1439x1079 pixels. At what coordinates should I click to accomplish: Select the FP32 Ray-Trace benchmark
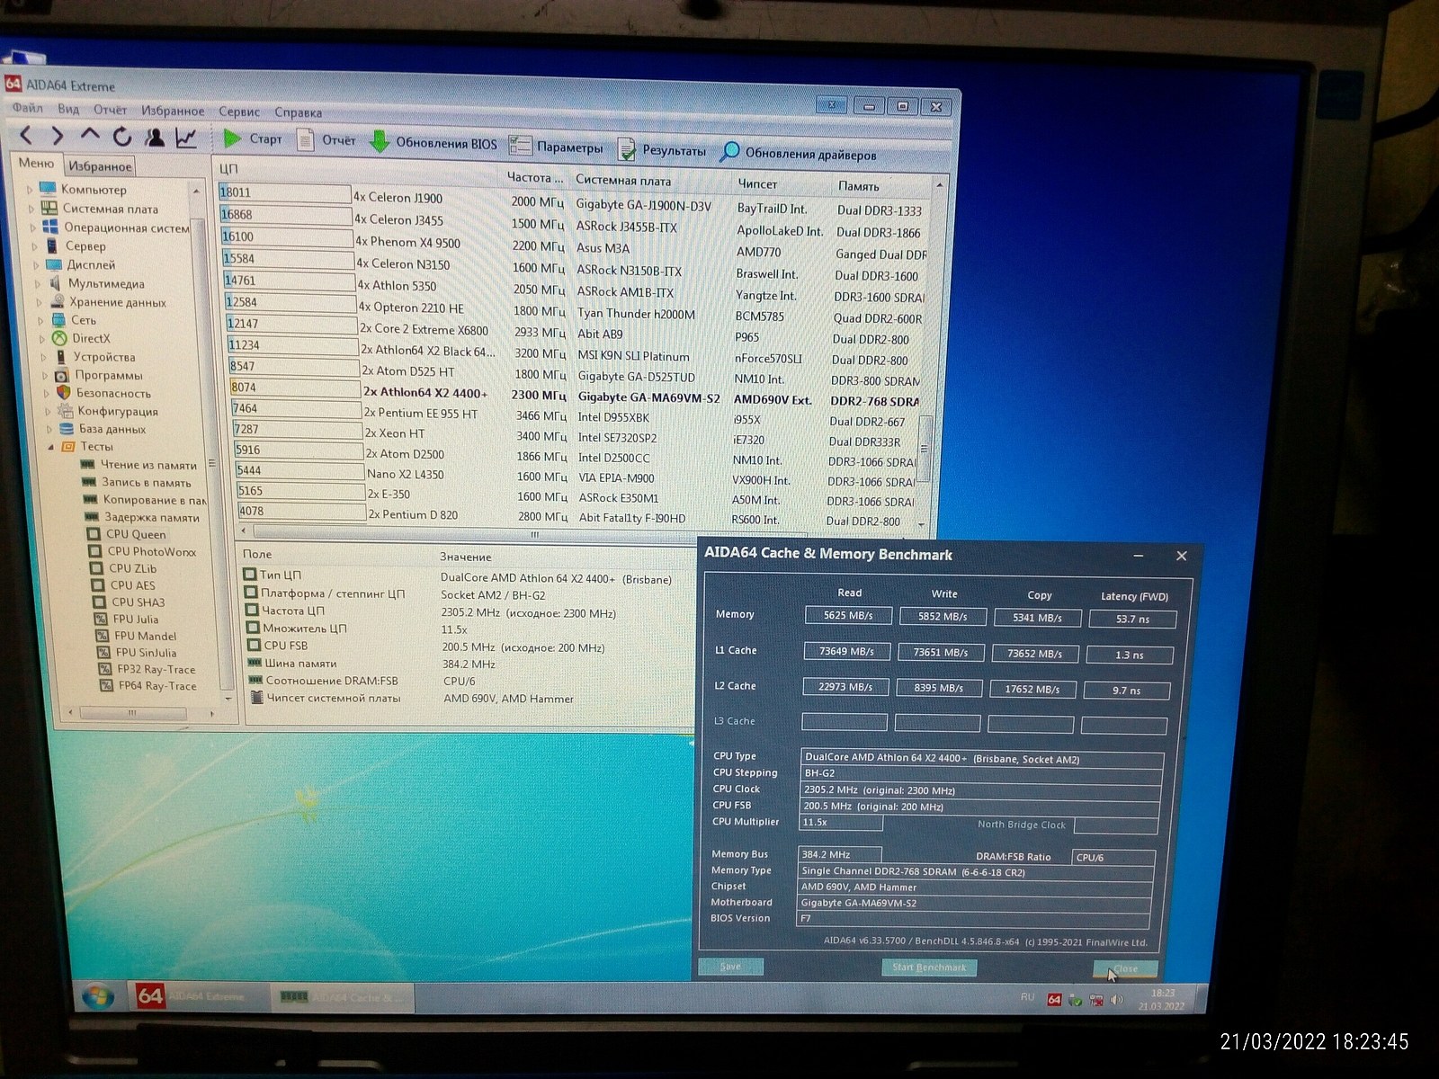pyautogui.click(x=156, y=669)
